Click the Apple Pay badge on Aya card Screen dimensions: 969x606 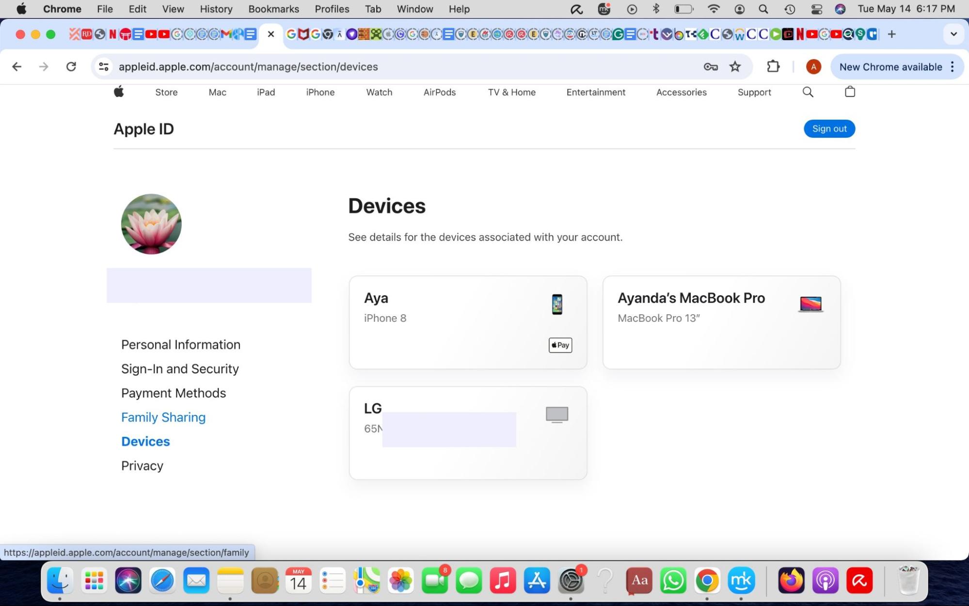point(560,345)
